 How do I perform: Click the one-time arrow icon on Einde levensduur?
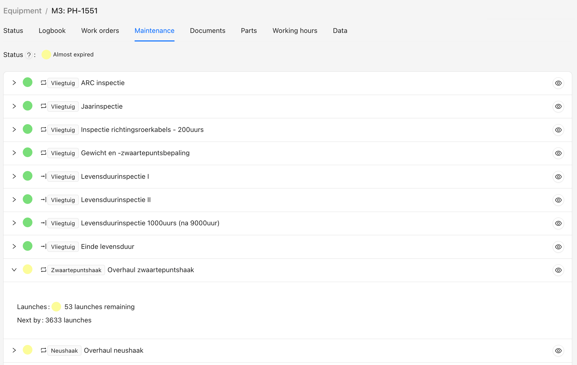tap(43, 246)
